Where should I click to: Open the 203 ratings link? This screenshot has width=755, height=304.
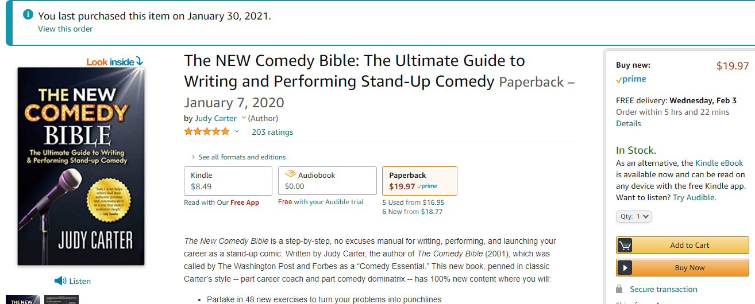click(x=272, y=132)
